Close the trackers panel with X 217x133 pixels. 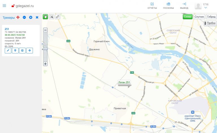(x=37, y=17)
